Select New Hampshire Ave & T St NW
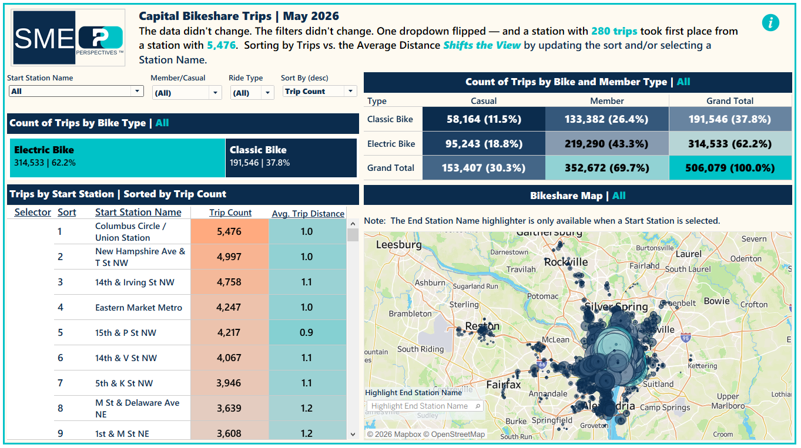The width and height of the screenshot is (801, 448). click(140, 257)
